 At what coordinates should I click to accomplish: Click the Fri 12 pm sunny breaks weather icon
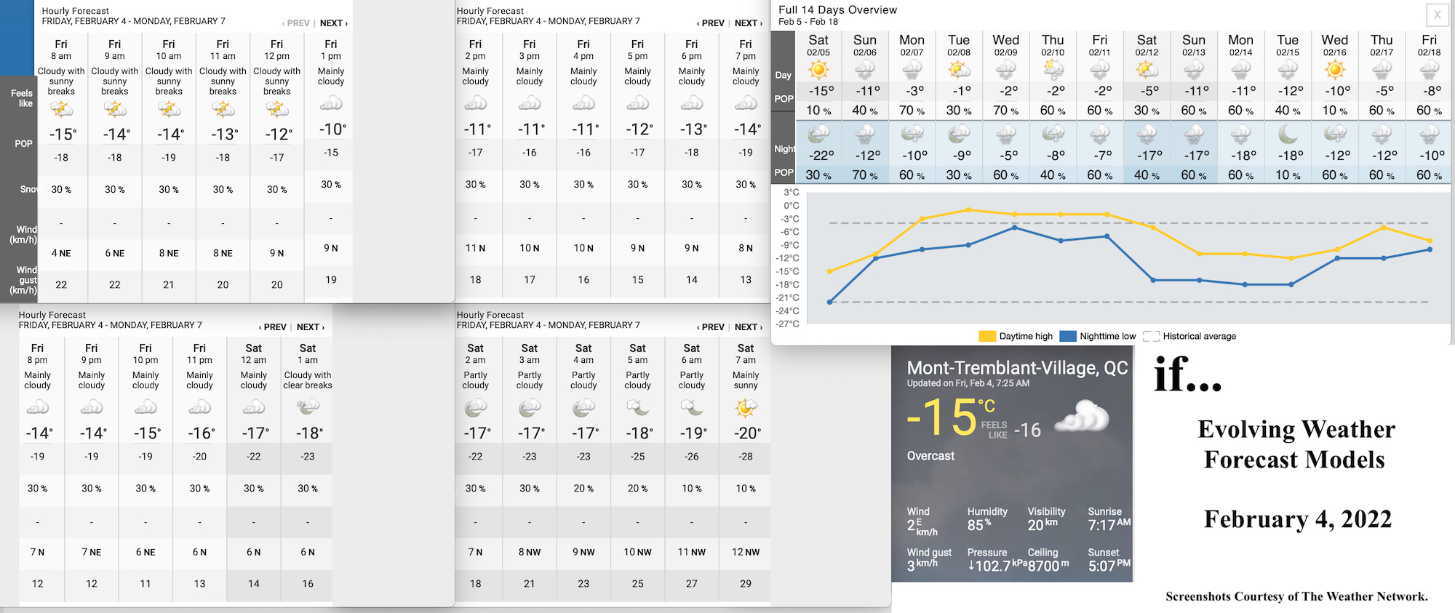276,109
